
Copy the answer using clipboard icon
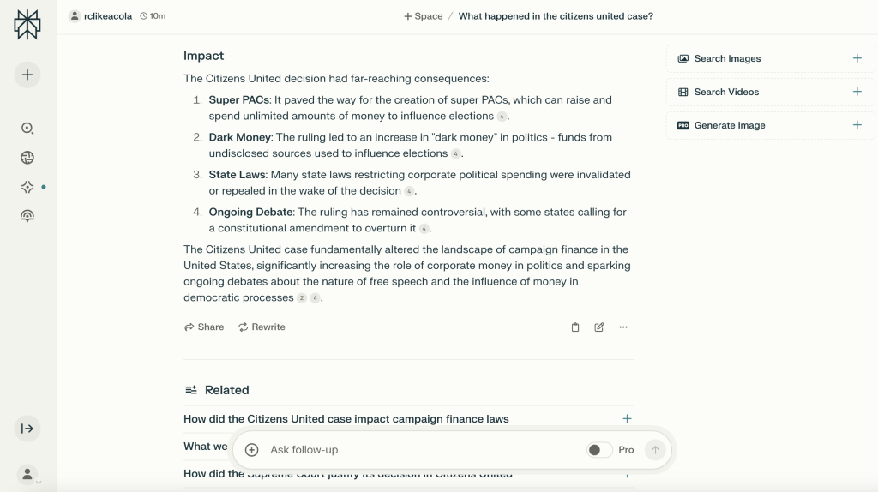click(575, 327)
